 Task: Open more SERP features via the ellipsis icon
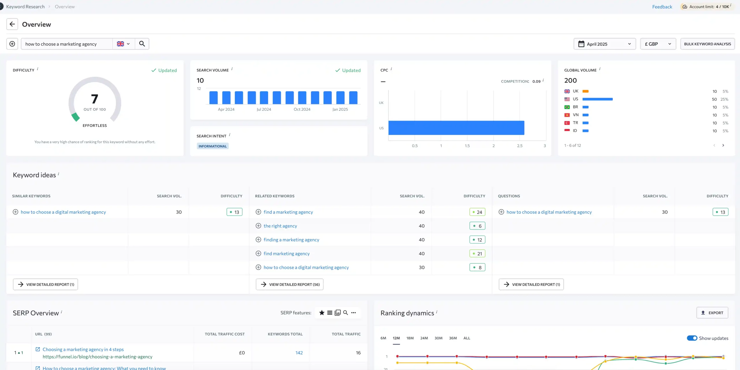coord(354,313)
